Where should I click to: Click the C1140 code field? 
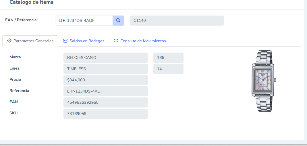pos(176,21)
